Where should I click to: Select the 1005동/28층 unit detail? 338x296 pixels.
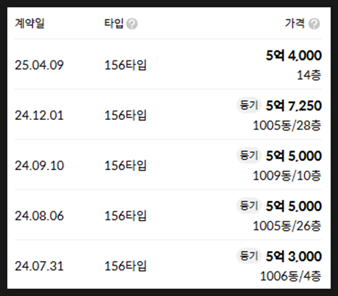tap(287, 126)
